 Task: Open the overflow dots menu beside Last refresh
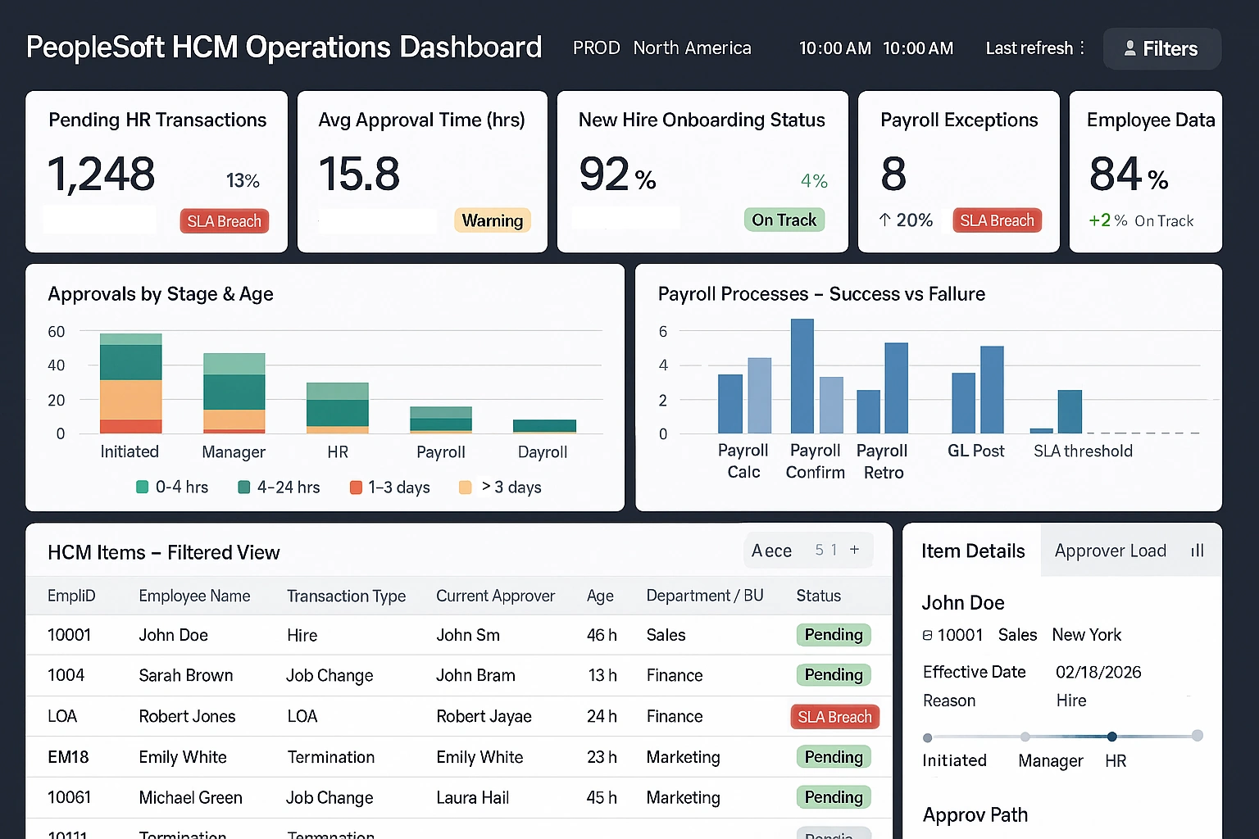pos(1084,48)
